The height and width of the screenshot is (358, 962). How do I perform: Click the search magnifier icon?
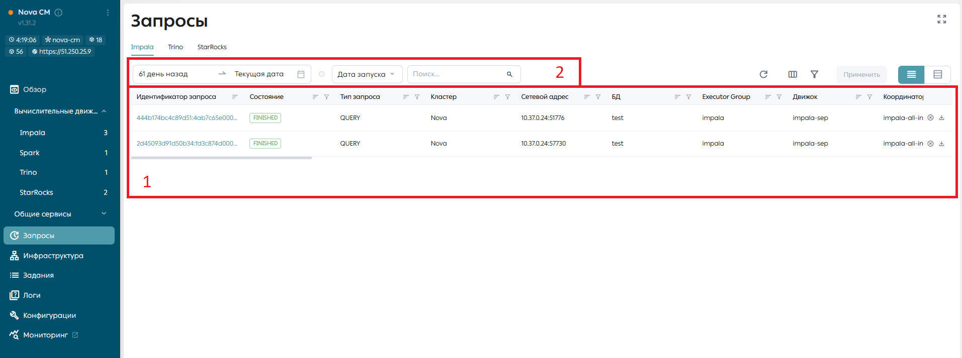pyautogui.click(x=509, y=74)
